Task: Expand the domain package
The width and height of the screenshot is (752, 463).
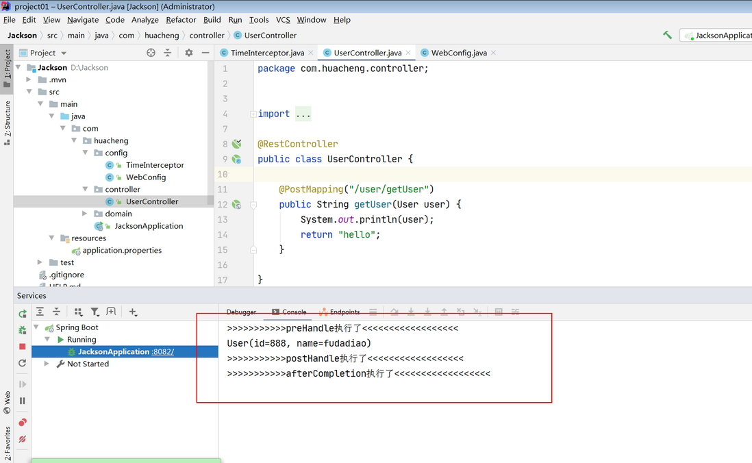Action: [84, 214]
